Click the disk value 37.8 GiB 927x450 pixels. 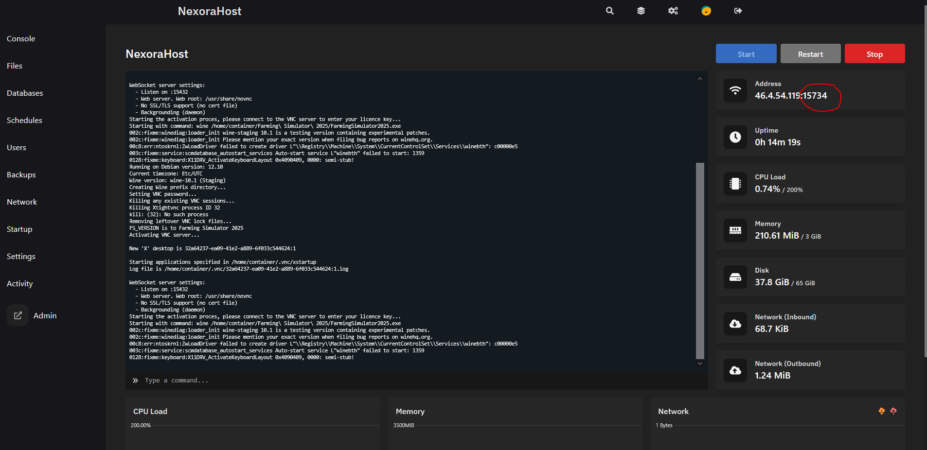coord(772,282)
